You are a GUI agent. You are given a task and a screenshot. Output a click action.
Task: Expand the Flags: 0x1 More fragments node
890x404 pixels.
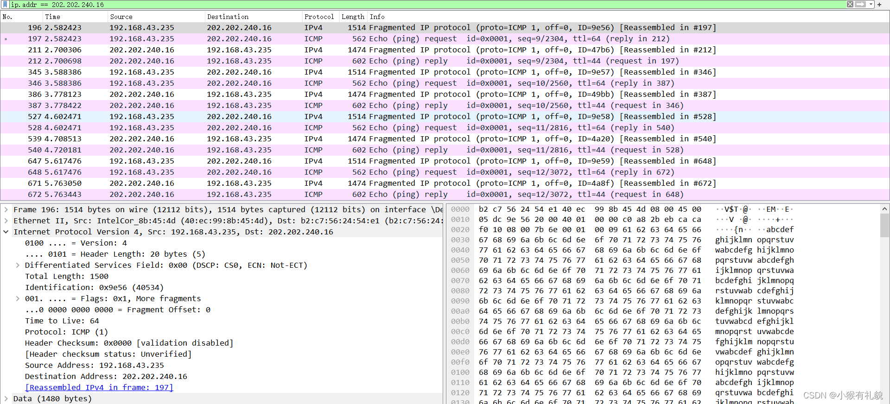pos(18,298)
